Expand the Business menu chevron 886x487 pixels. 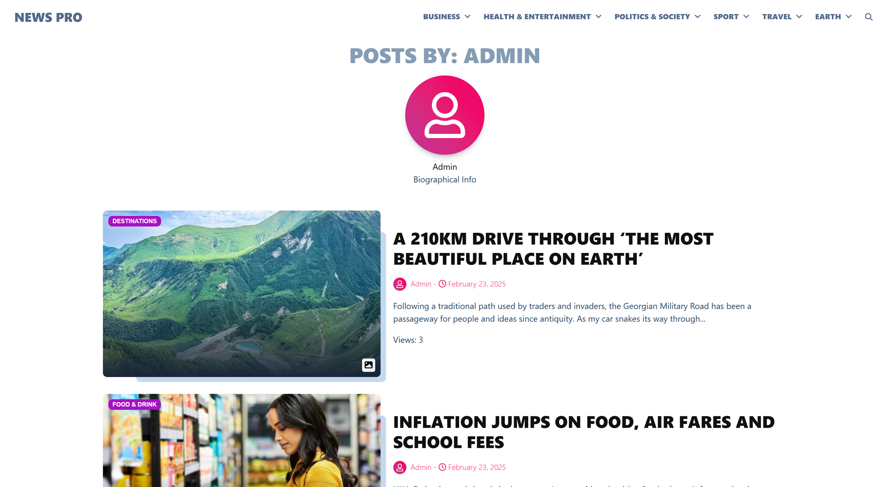click(x=467, y=17)
